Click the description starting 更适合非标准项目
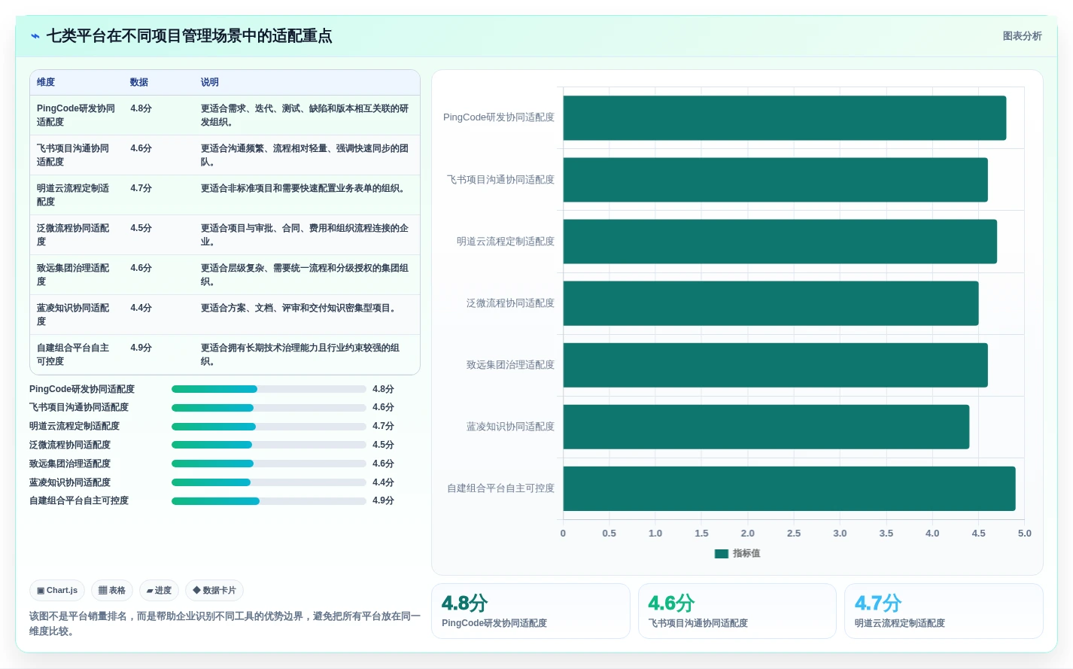1073x669 pixels. [x=304, y=188]
